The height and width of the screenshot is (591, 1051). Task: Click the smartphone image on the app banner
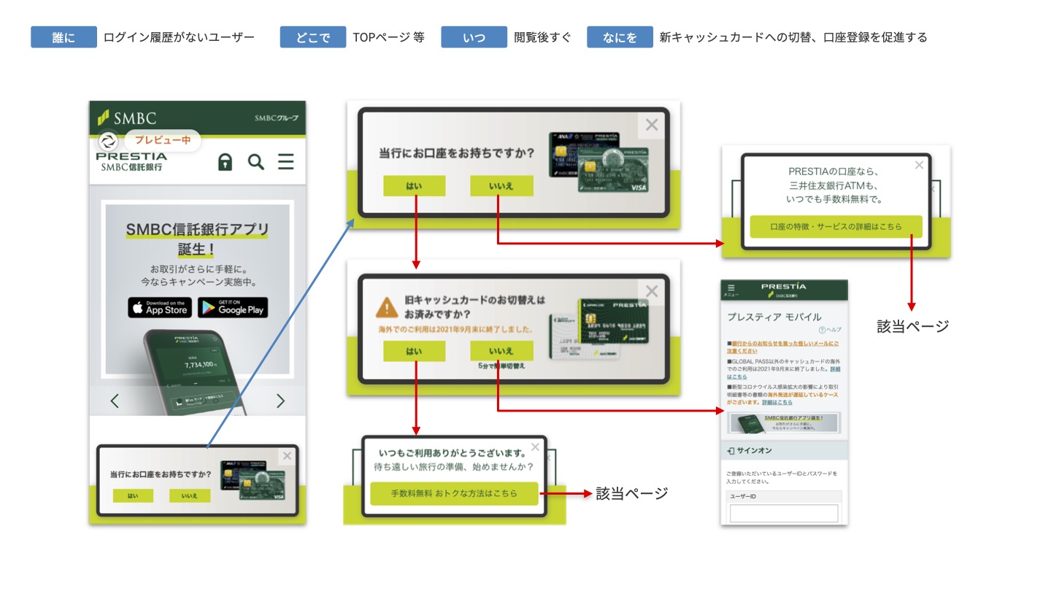pos(191,372)
